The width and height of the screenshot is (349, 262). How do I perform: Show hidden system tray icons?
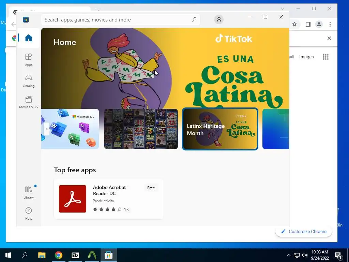point(288,255)
